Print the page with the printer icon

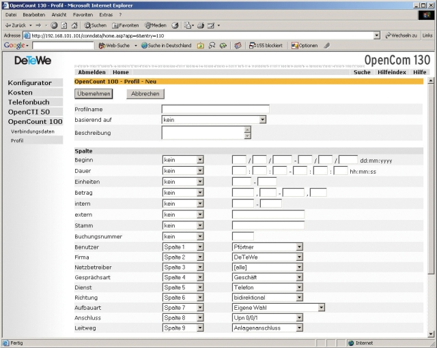[201, 26]
